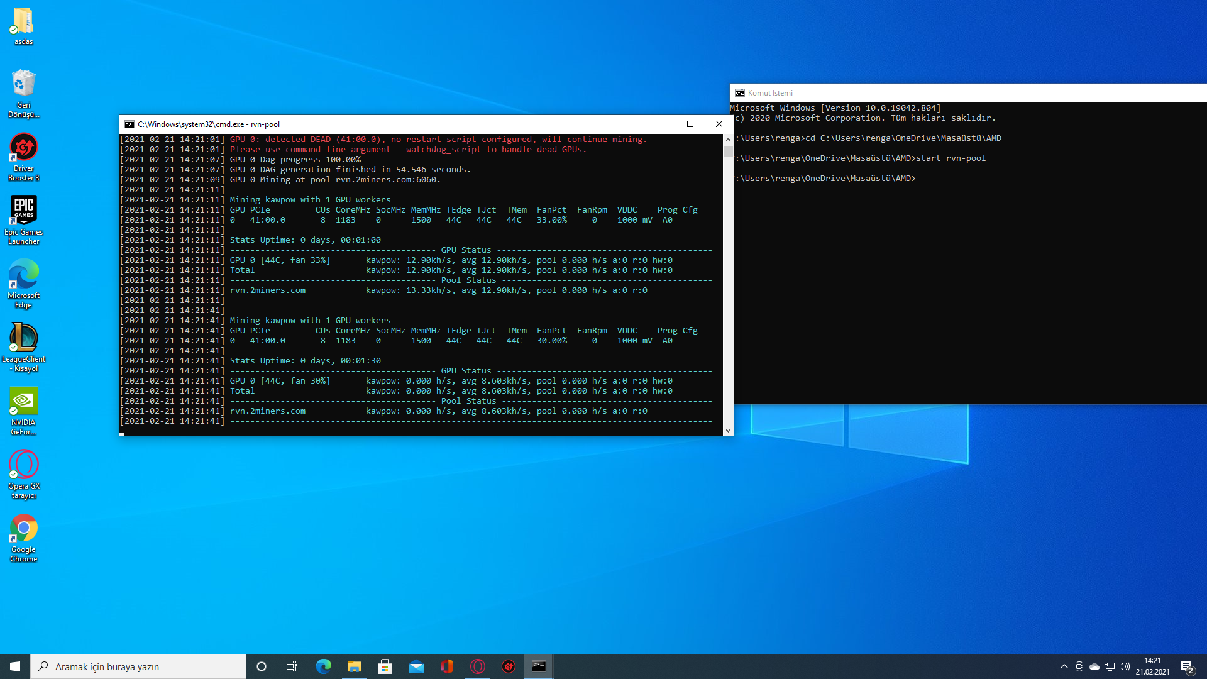Open the Mail app in taskbar
The image size is (1207, 679).
point(416,666)
